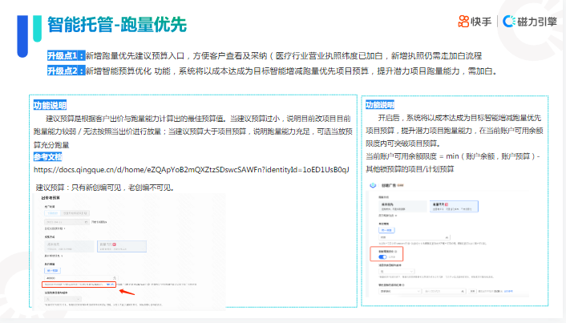566x323 pixels.
Task: Click the budget input under right 统一预算 button
Action: click(x=414, y=237)
